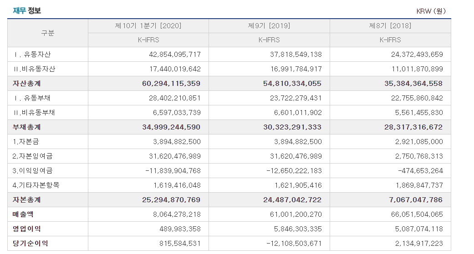Image resolution: width=474 pixels, height=254 pixels.
Task: Click the 매출액 row label
Action: (x=23, y=214)
